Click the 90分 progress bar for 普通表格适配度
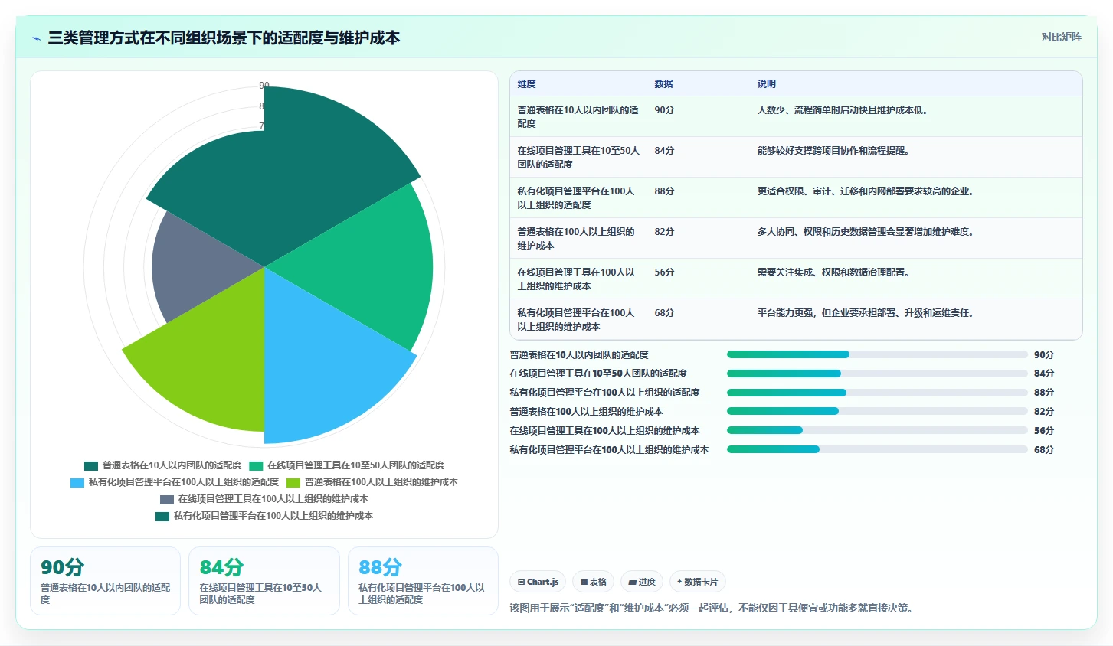Screen dimensions: 1113x646 877,354
